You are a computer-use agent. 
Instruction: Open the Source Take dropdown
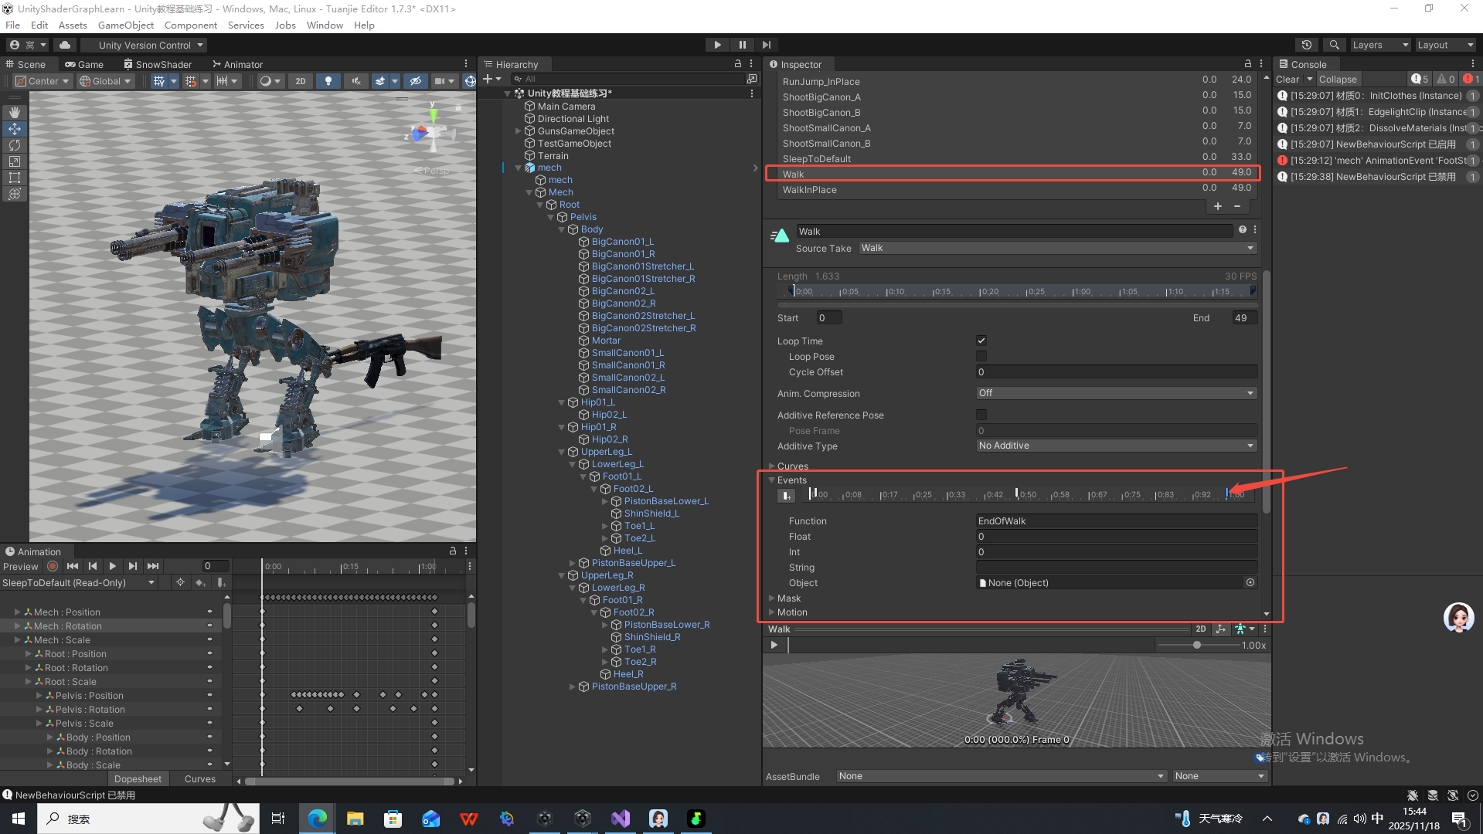coord(1057,248)
